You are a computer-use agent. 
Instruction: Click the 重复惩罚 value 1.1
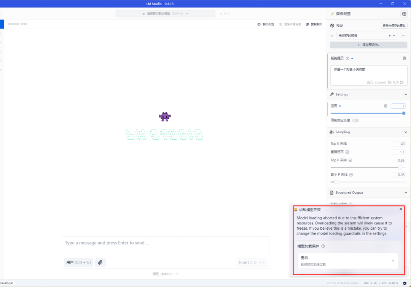[398, 152]
